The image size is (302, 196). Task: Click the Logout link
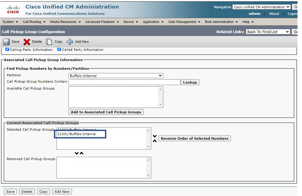coord(292,14)
